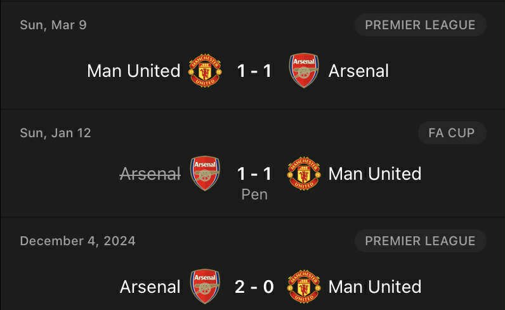The width and height of the screenshot is (505, 310).
Task: Open the FA CUP competition tag
Action: point(452,133)
